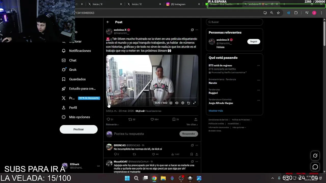Open Windows taskbar search
Screen dimensions: 326x183
click(136, 178)
